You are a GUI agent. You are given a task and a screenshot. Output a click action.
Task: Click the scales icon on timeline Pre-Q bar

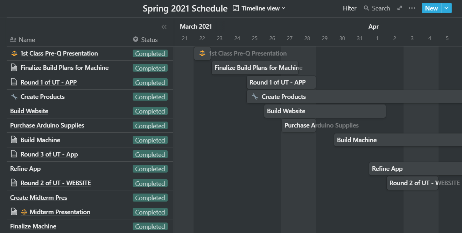pos(202,53)
